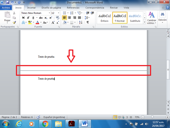This screenshot has width=170, height=128.
Task: Click the multilevel list icon
Action: click(x=79, y=13)
